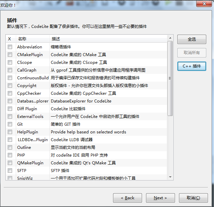Click the scrollbar up arrow
The image size is (214, 207).
click(170, 38)
